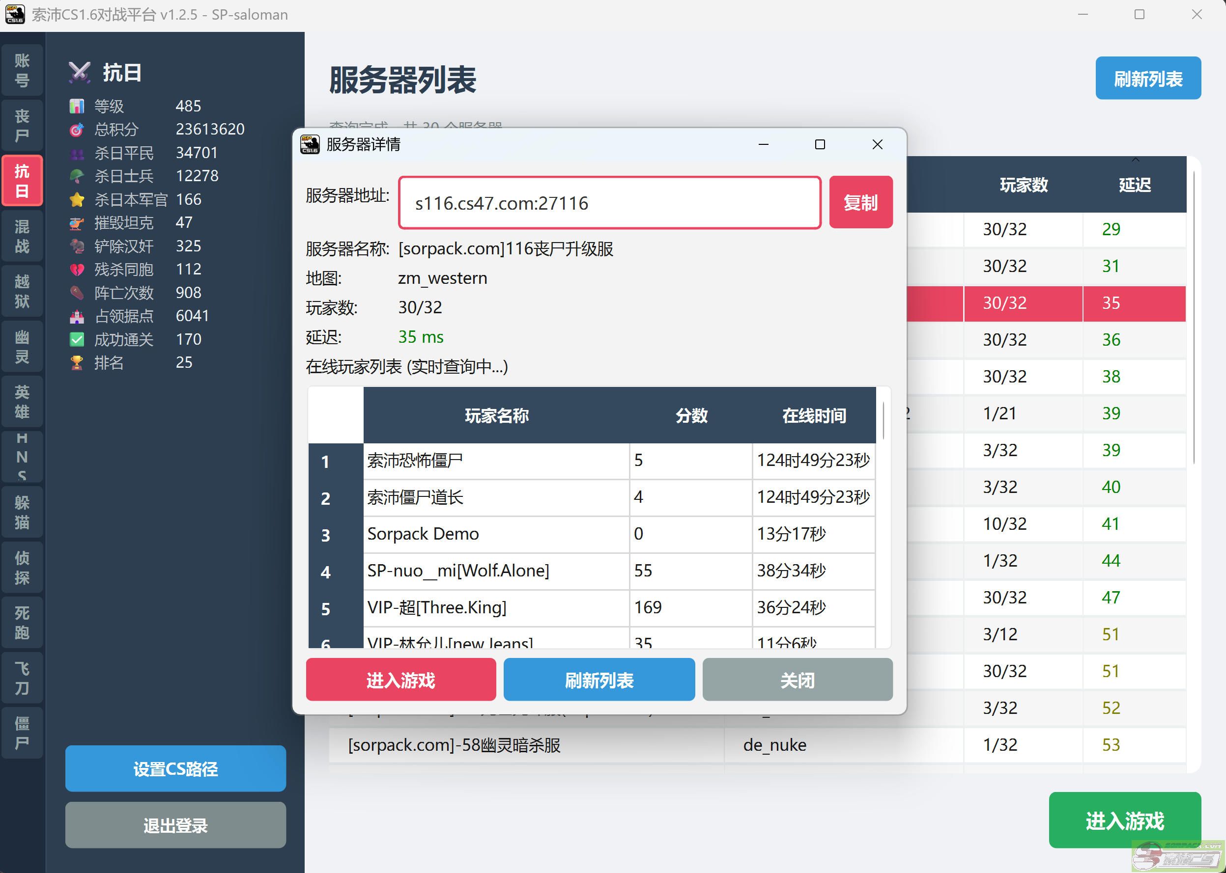1226x873 pixels.
Task: Click the 占领据点 castle icon
Action: pyautogui.click(x=77, y=316)
